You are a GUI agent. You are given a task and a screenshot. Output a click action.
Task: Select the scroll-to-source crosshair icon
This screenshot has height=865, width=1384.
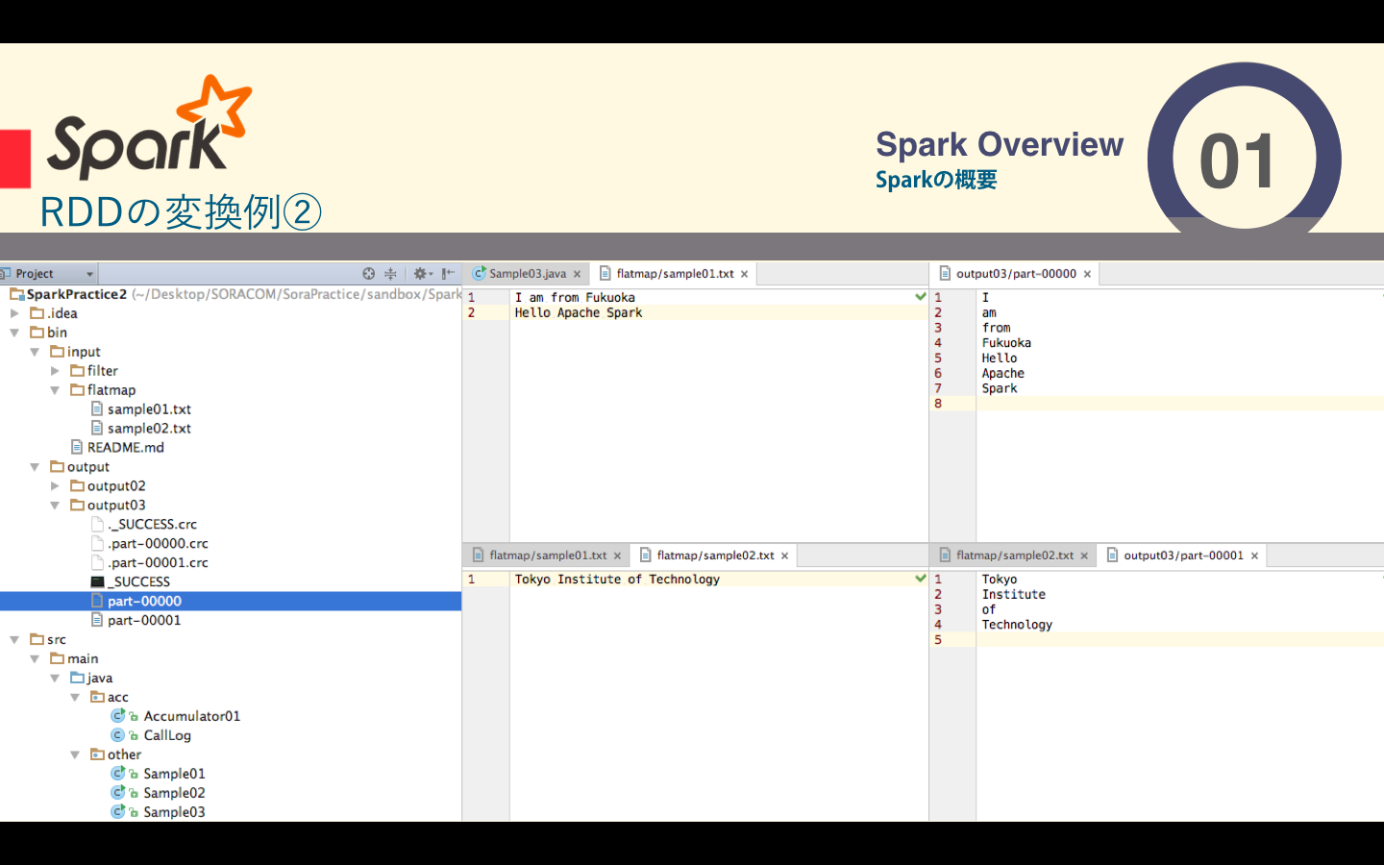(368, 273)
